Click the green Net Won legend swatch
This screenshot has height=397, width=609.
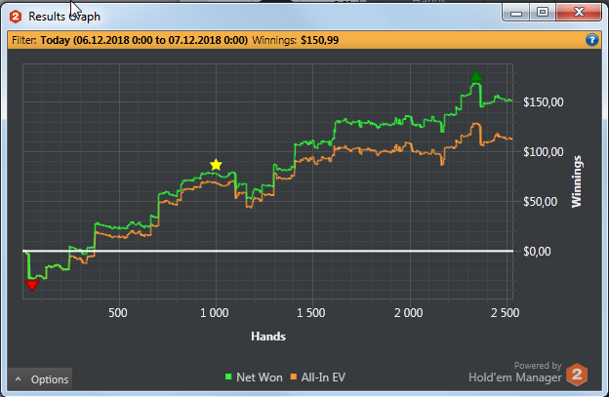pos(228,377)
